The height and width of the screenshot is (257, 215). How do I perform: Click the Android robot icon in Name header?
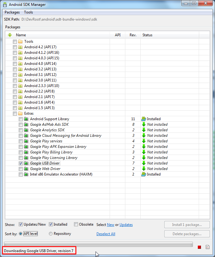(x=10, y=35)
